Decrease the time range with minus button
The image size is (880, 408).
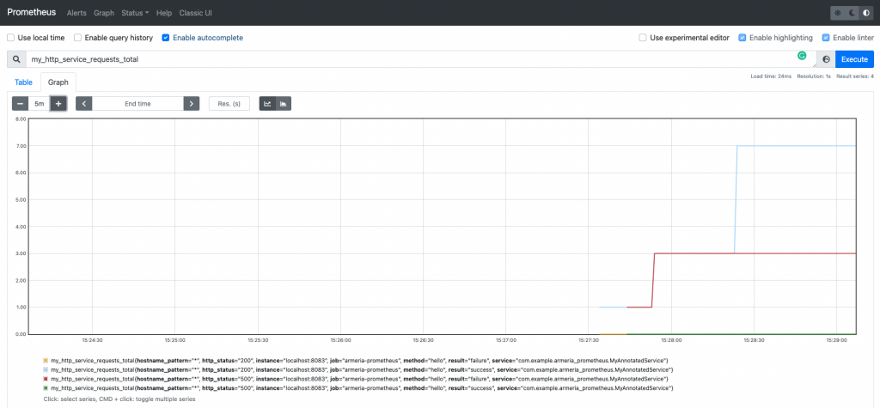[20, 103]
